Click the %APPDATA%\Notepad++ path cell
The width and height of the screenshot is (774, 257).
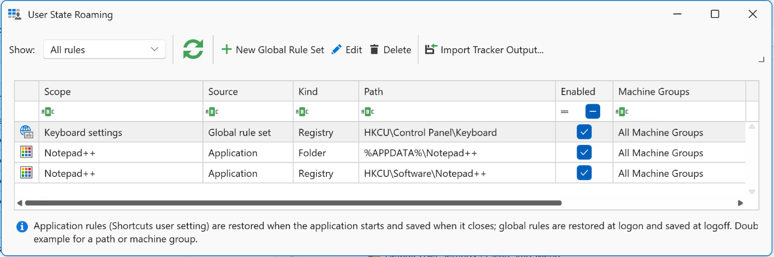tap(457, 153)
